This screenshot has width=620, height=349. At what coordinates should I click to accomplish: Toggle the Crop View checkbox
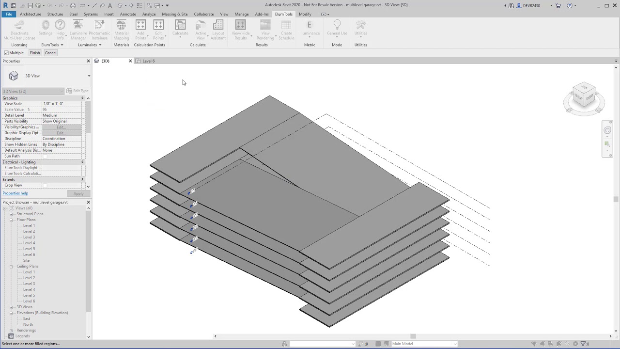45,185
